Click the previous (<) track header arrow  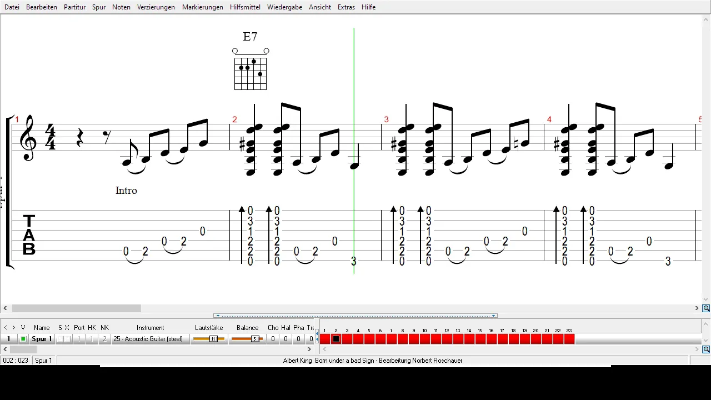point(6,328)
